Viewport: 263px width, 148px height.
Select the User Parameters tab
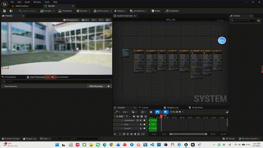pyautogui.click(x=37, y=77)
